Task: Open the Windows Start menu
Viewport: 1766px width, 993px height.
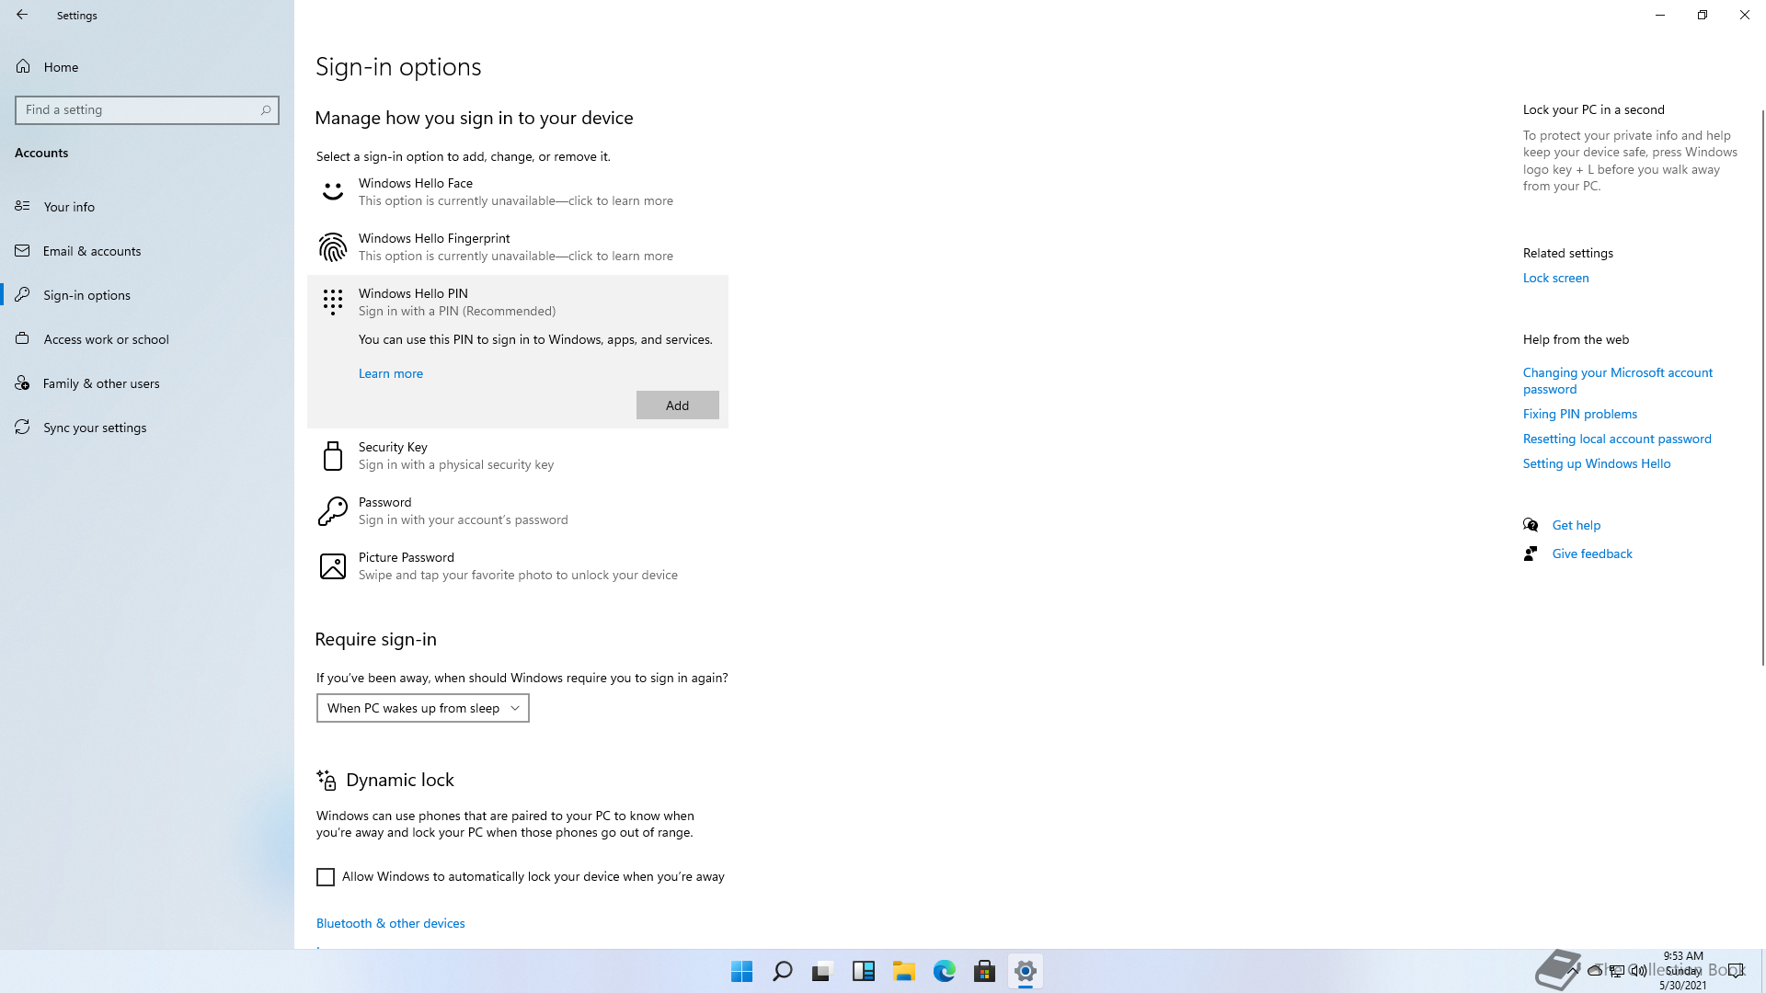Action: point(741,971)
